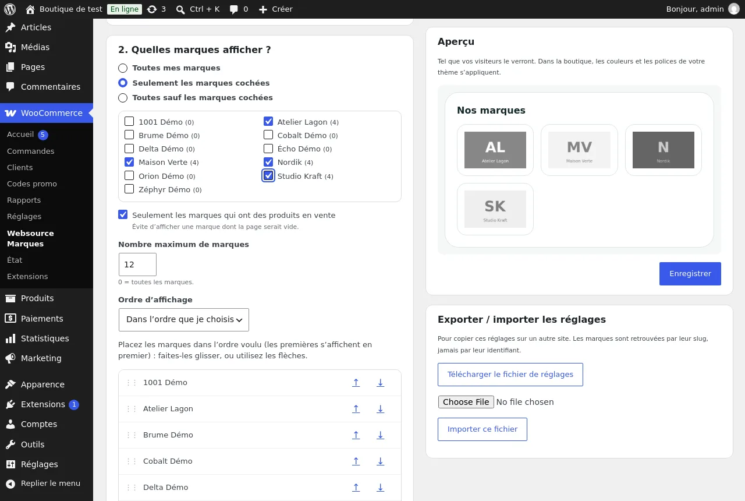
Task: Check the Cobalt Démo brand
Action: pos(268,135)
